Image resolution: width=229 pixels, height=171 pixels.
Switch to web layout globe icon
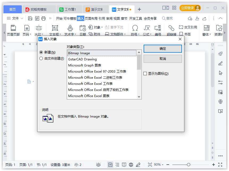(x=131, y=165)
